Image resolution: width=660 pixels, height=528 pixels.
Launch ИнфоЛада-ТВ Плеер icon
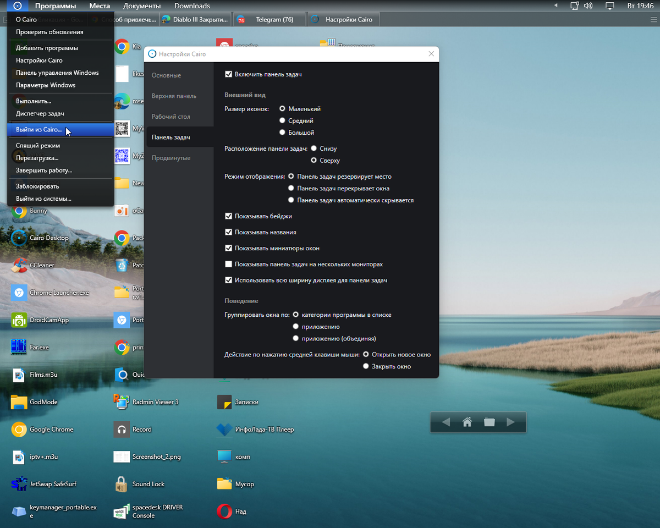coord(224,430)
